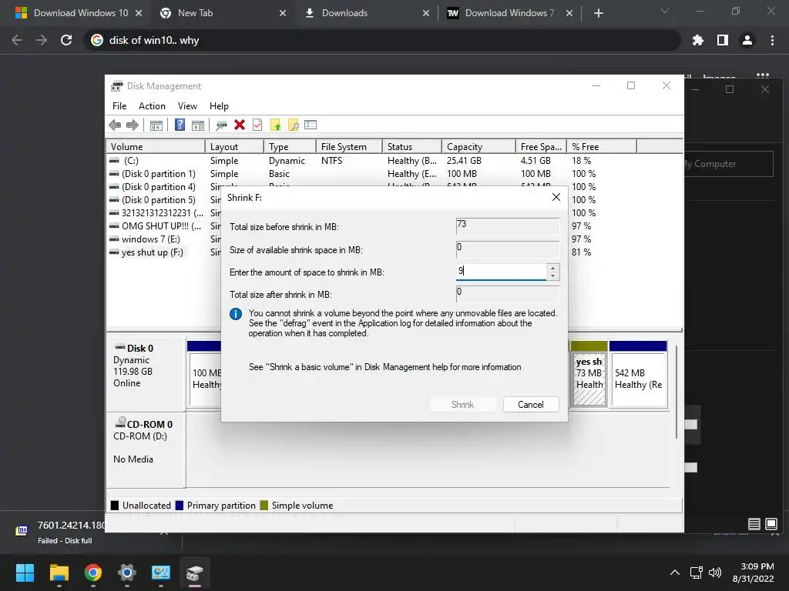Close the Download Windows 10 tab

click(x=139, y=13)
